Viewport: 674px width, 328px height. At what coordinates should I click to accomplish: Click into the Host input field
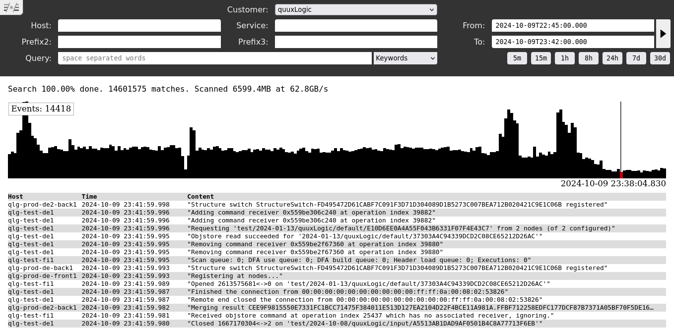point(139,26)
